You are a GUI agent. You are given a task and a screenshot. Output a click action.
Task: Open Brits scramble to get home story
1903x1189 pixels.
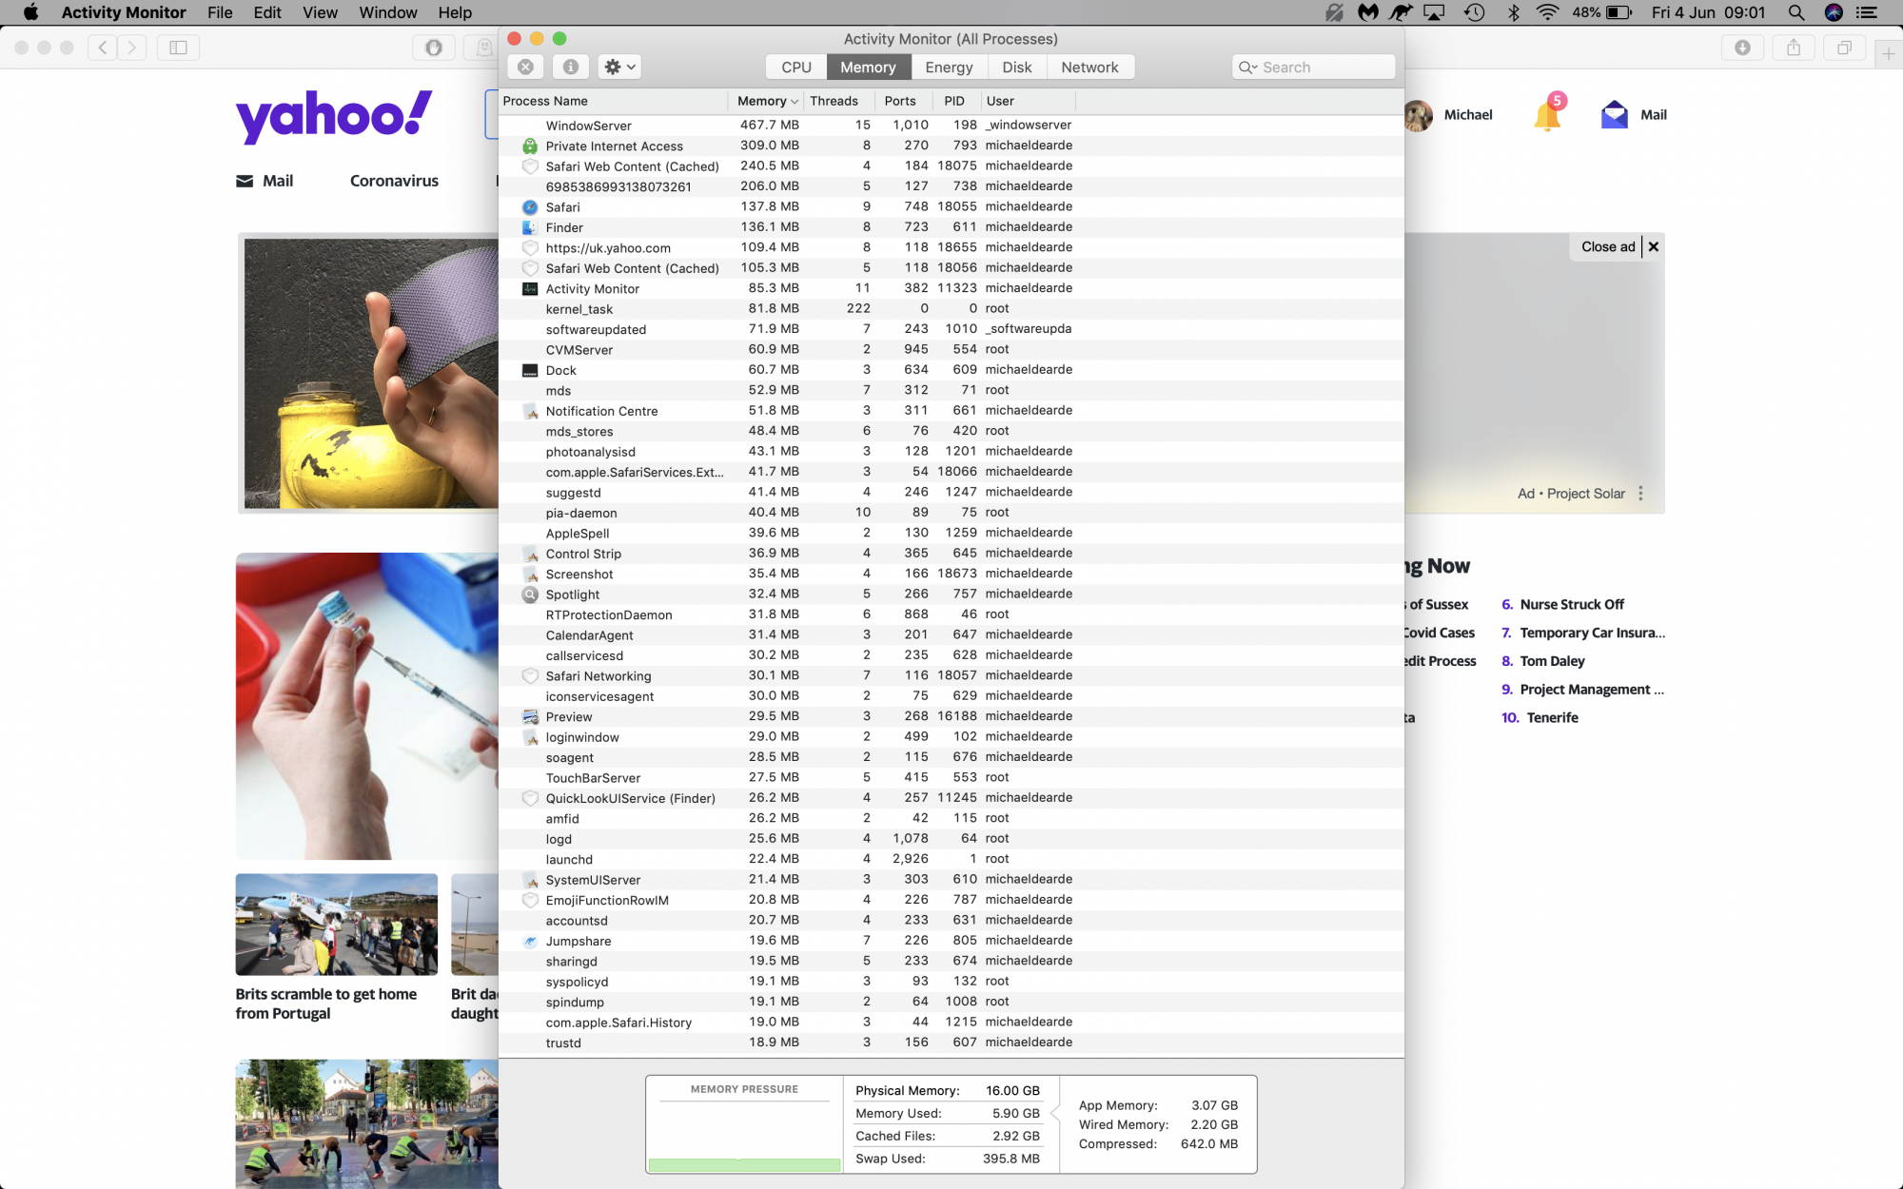[x=325, y=1004]
